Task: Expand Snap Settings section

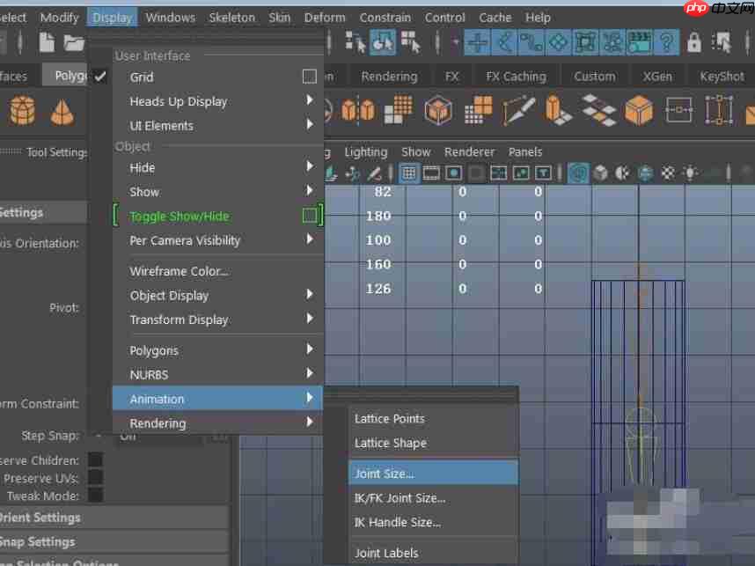Action: [x=114, y=541]
